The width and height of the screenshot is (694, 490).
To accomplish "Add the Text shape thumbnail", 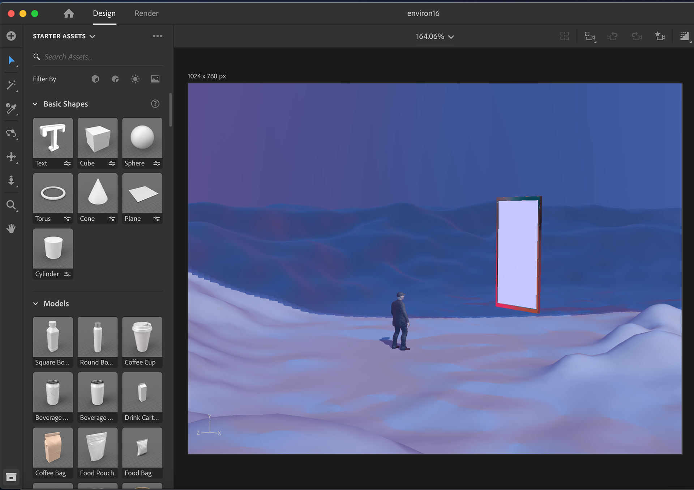I will tap(53, 138).
